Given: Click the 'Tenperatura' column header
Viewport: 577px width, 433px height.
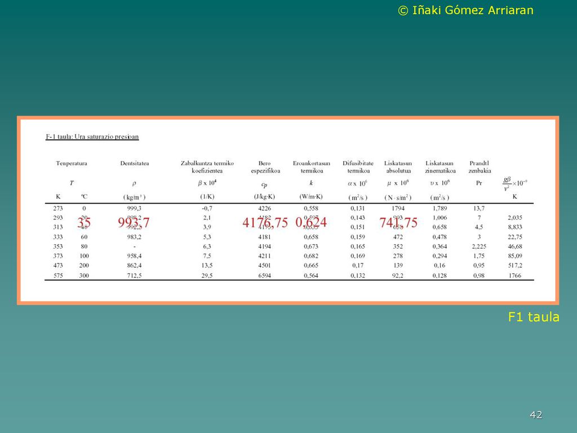Looking at the screenshot, I should [x=72, y=163].
